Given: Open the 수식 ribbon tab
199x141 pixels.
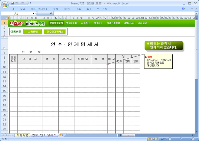Looking at the screenshot, I should 55,9.
